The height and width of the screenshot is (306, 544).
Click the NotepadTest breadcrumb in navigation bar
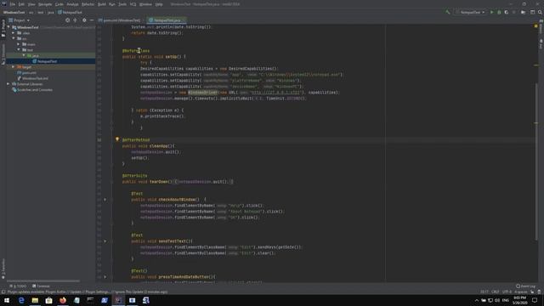tap(70, 12)
